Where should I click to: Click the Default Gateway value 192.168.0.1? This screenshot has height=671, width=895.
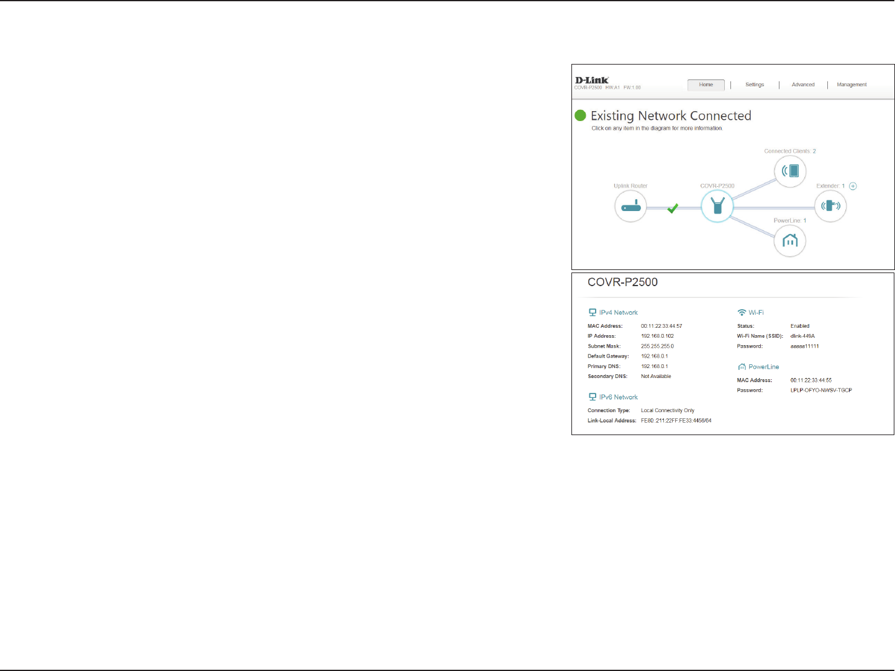pos(655,356)
